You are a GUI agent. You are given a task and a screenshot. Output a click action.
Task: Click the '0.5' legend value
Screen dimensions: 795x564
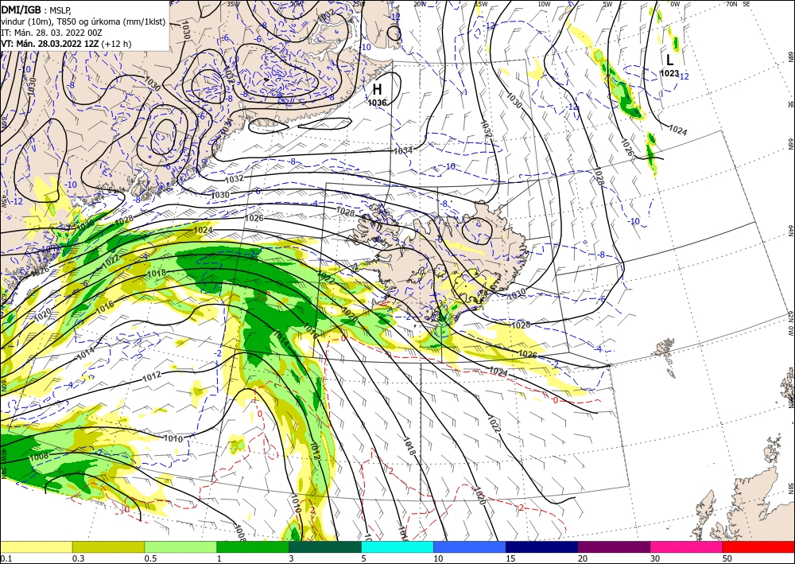pyautogui.click(x=150, y=558)
